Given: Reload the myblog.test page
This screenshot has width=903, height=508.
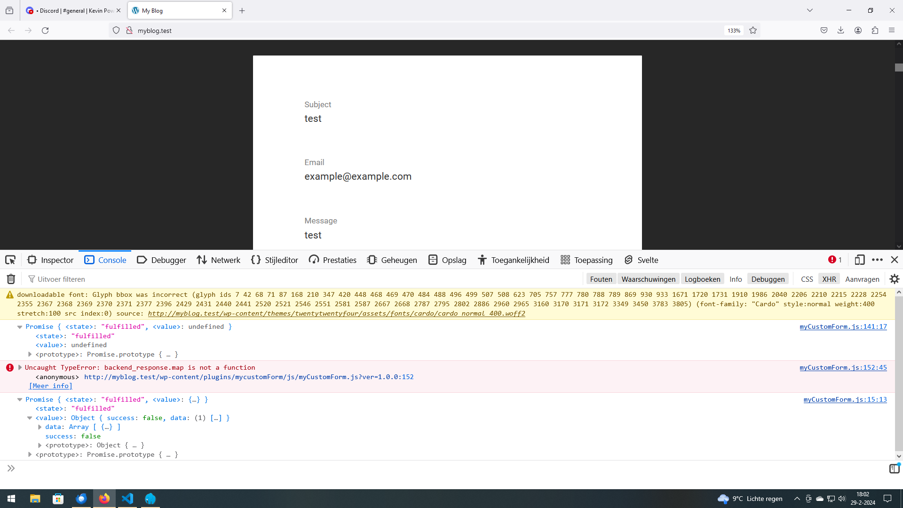Looking at the screenshot, I should point(45,31).
